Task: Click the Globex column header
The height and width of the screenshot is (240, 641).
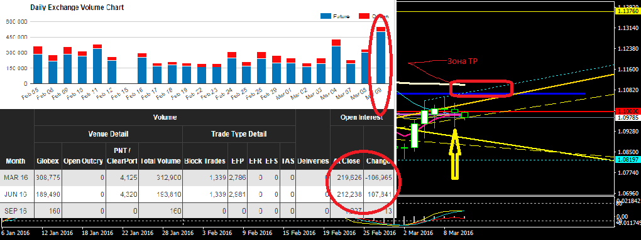Action: (x=48, y=161)
